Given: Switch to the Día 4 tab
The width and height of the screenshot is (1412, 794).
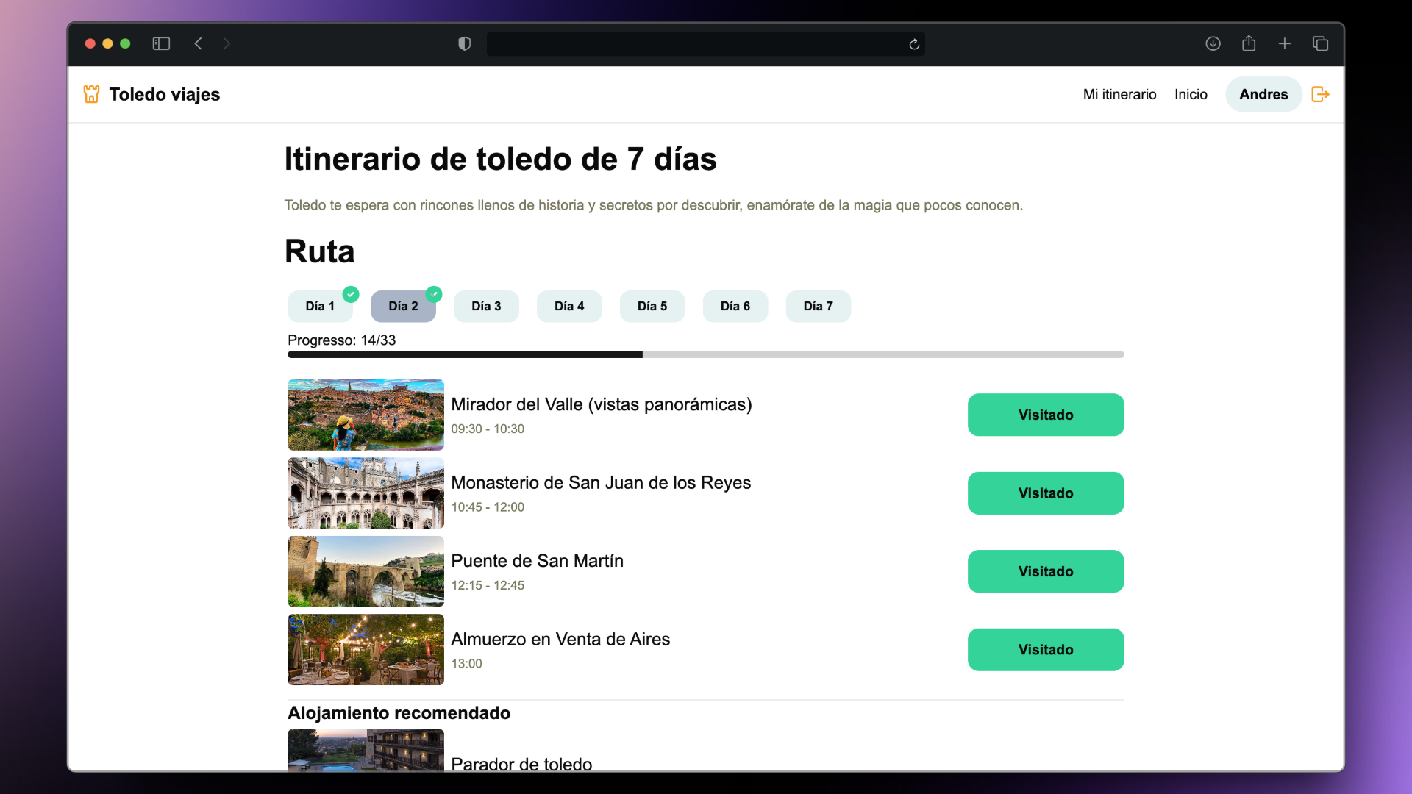Looking at the screenshot, I should coord(568,306).
